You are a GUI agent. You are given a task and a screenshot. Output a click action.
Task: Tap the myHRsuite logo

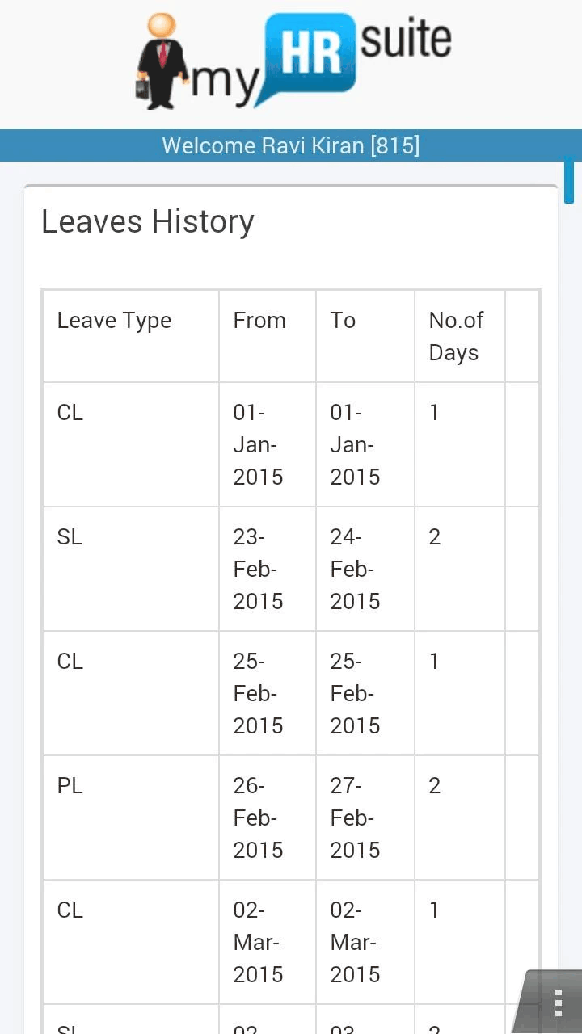pos(293,62)
